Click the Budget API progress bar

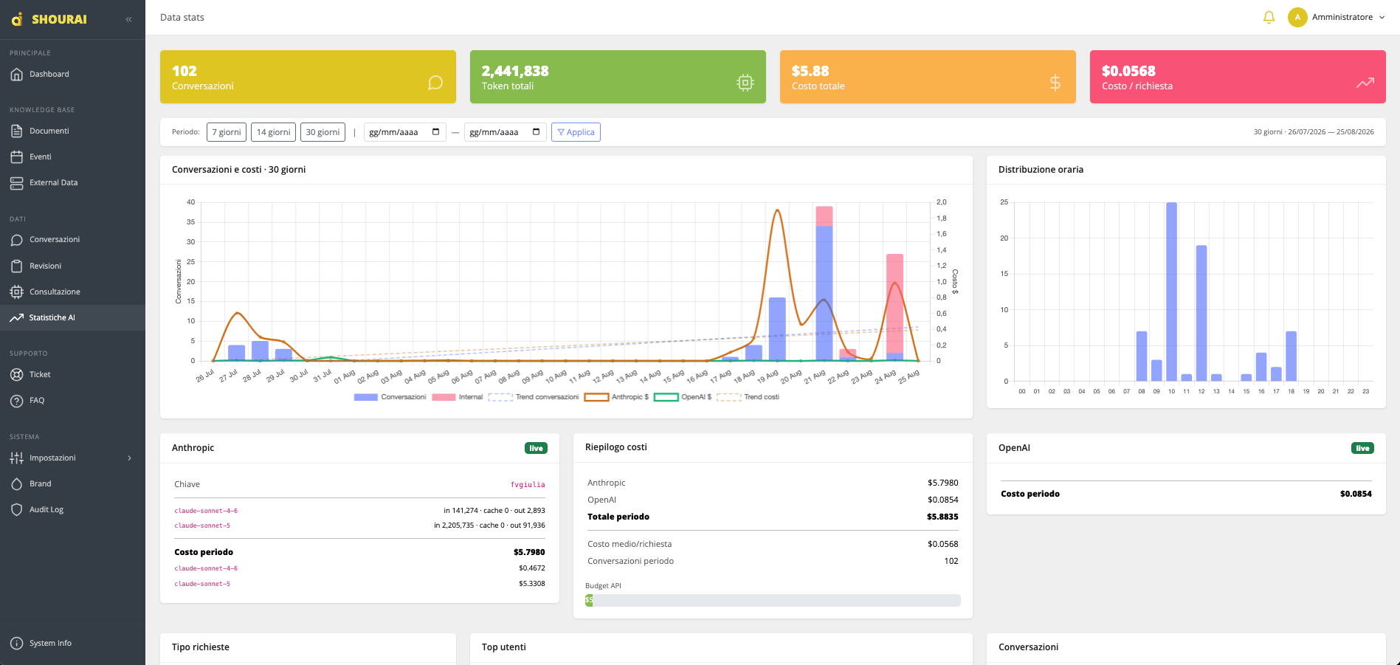coord(773,601)
